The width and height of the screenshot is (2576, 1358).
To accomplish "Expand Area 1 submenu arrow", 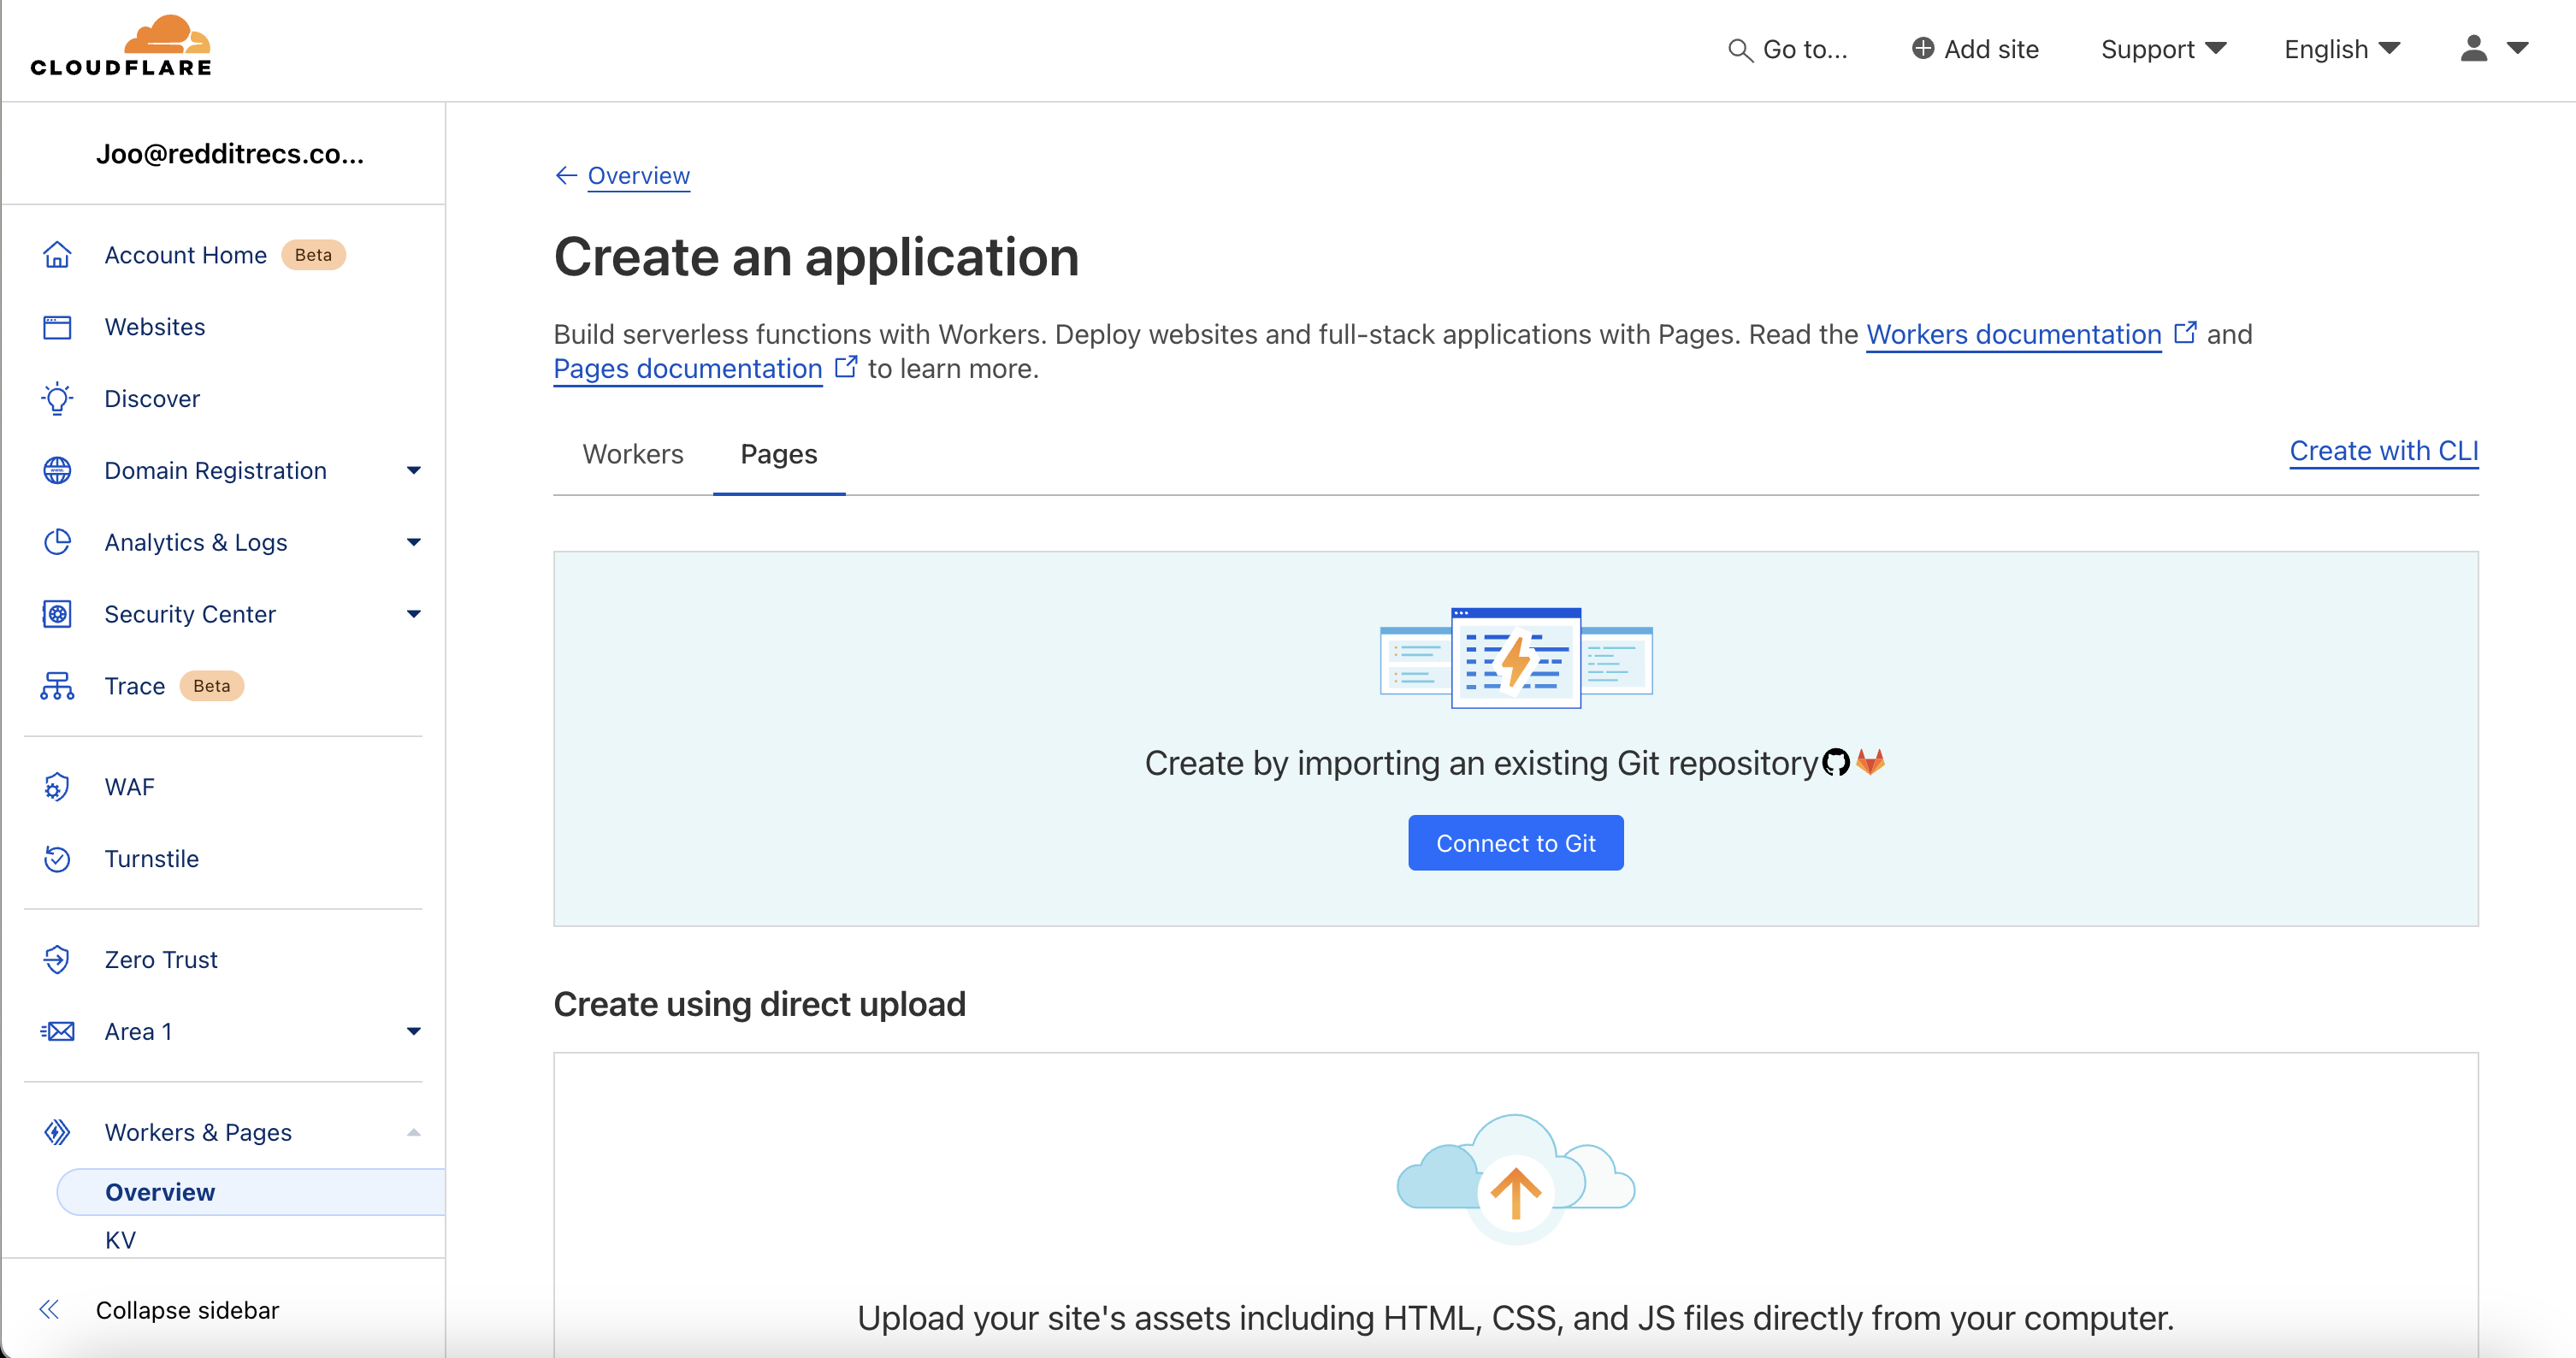I will [413, 1031].
